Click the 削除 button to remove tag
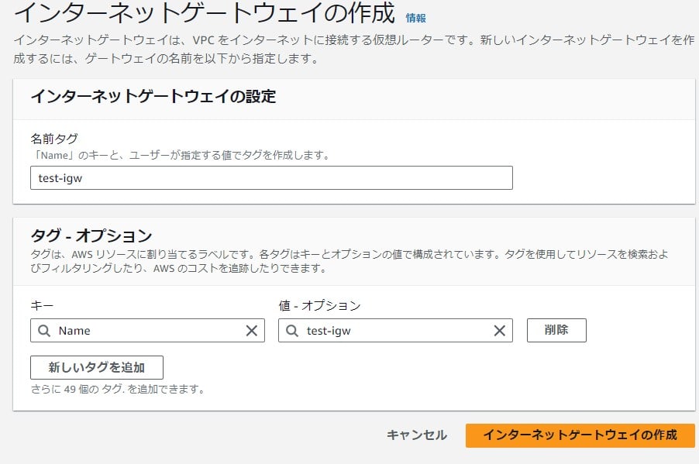The width and height of the screenshot is (699, 464). 556,330
